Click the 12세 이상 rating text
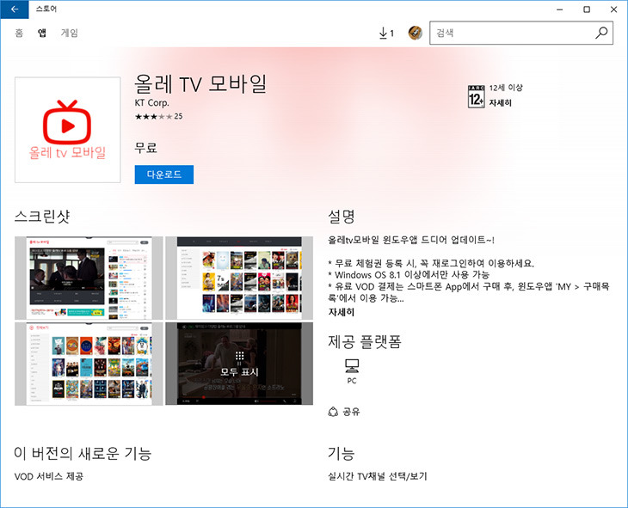Image resolution: width=628 pixels, height=508 pixels. click(506, 88)
